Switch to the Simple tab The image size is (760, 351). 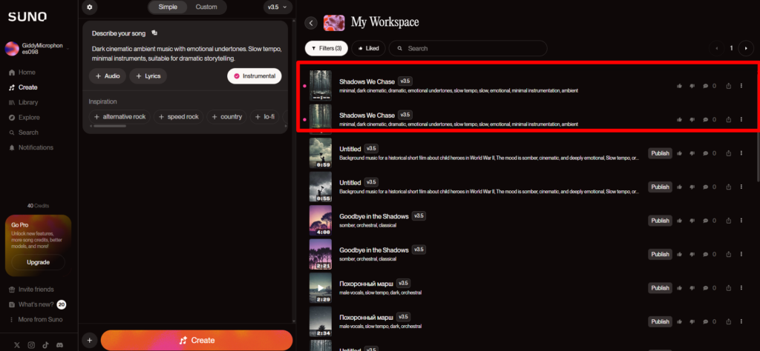tap(168, 7)
